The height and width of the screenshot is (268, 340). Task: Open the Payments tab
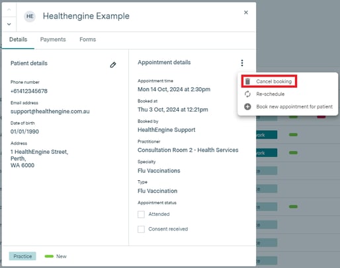click(x=53, y=40)
